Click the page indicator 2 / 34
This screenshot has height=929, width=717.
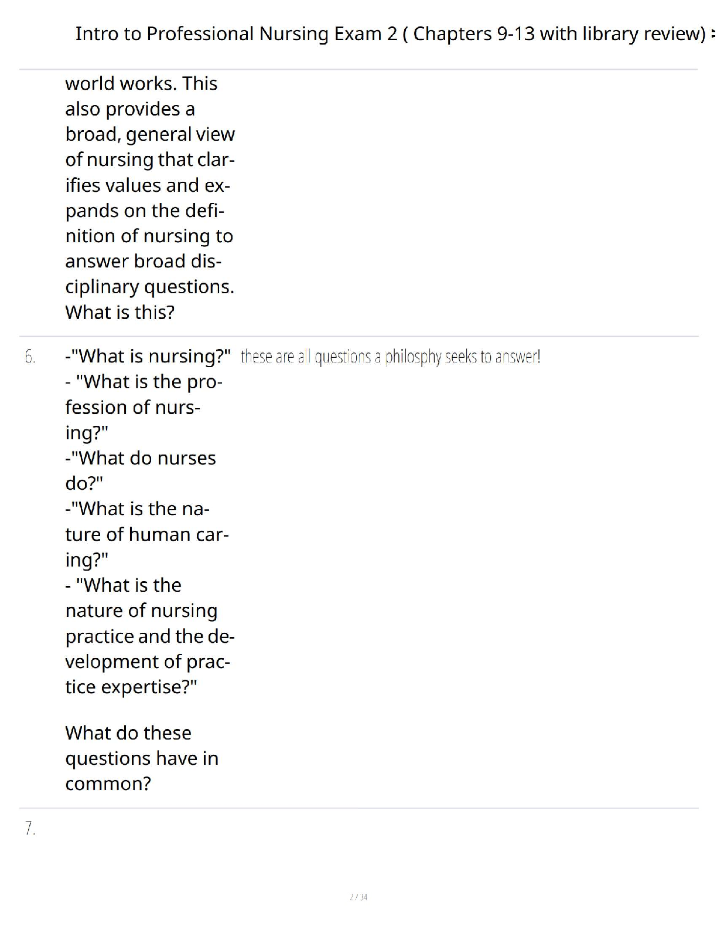(358, 897)
